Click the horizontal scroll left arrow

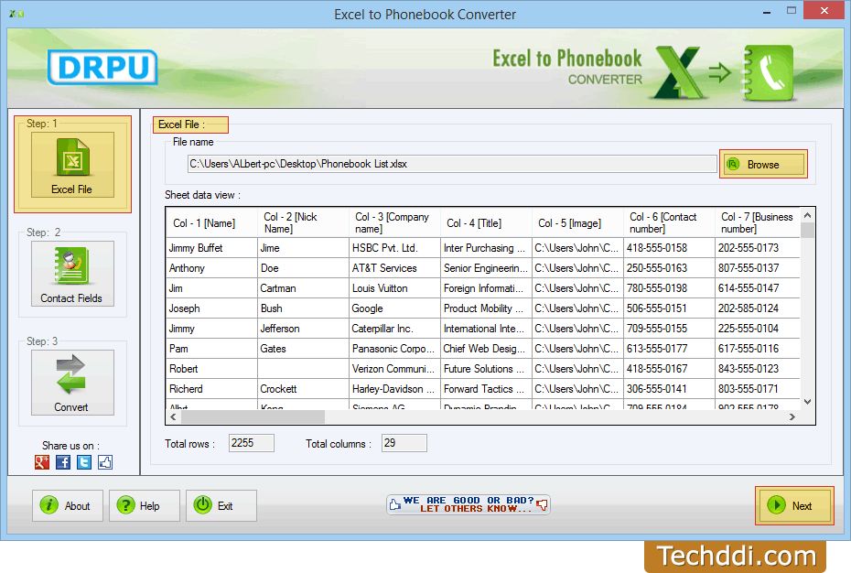(x=173, y=417)
